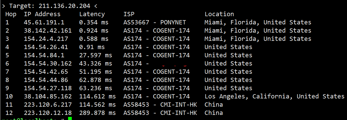
Task: Click the Location column header
Action: [219, 14]
